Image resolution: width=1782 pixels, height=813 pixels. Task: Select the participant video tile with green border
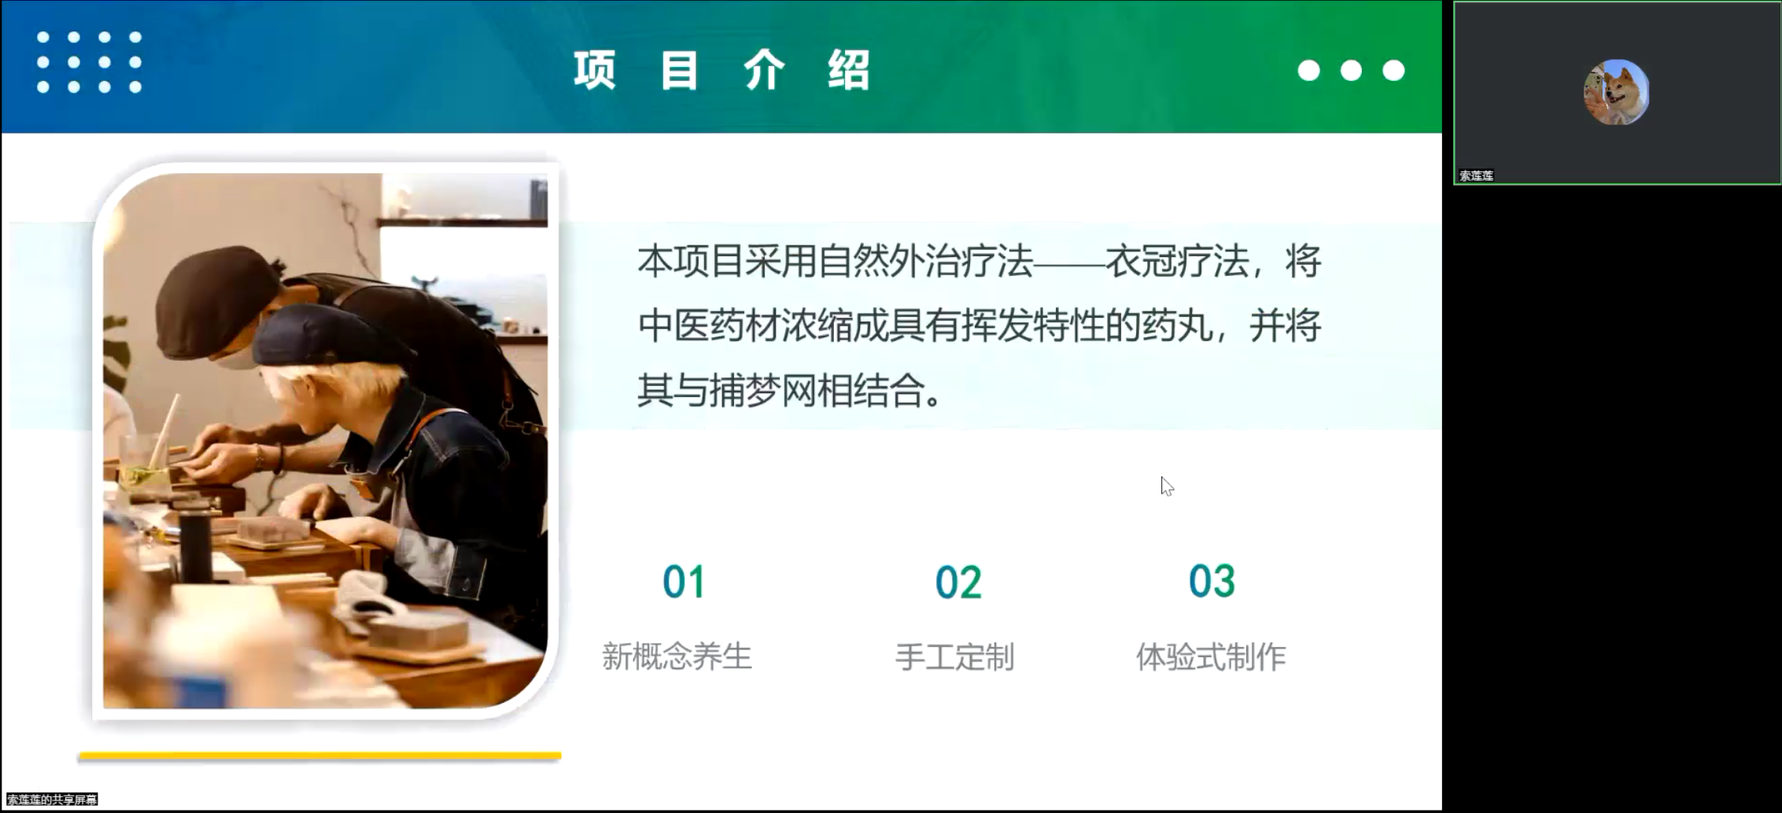[1618, 93]
